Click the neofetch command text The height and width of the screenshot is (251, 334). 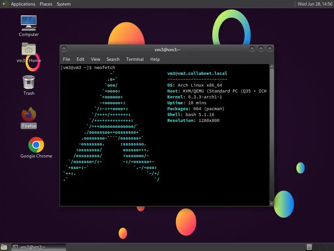105,67
